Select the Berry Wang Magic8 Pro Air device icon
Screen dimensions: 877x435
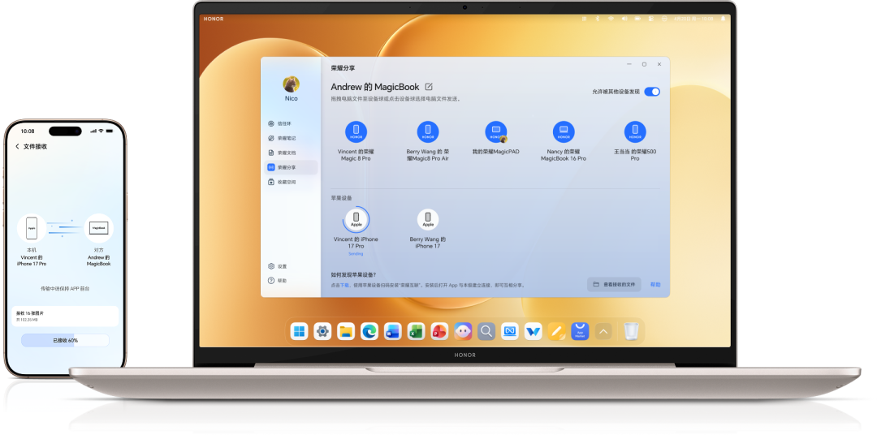tap(428, 132)
